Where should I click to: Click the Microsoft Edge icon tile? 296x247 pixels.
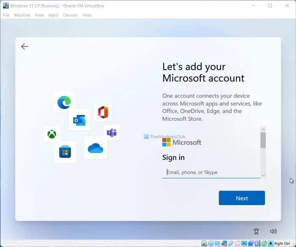click(64, 102)
